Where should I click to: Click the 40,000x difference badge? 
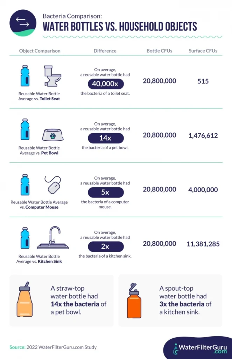105,84
